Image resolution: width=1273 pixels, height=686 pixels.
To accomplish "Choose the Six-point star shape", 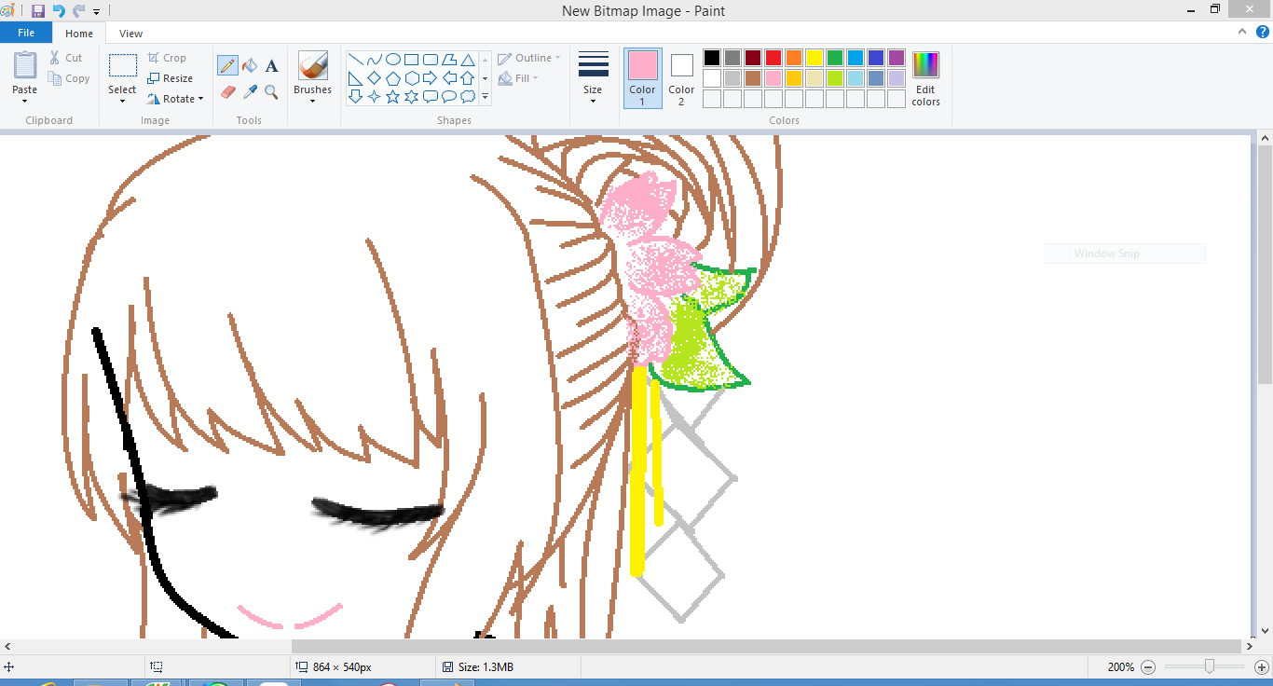I will click(411, 96).
